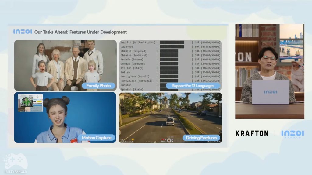
Task: Click the value '80% (47573/59604)'
Action: pos(207,46)
